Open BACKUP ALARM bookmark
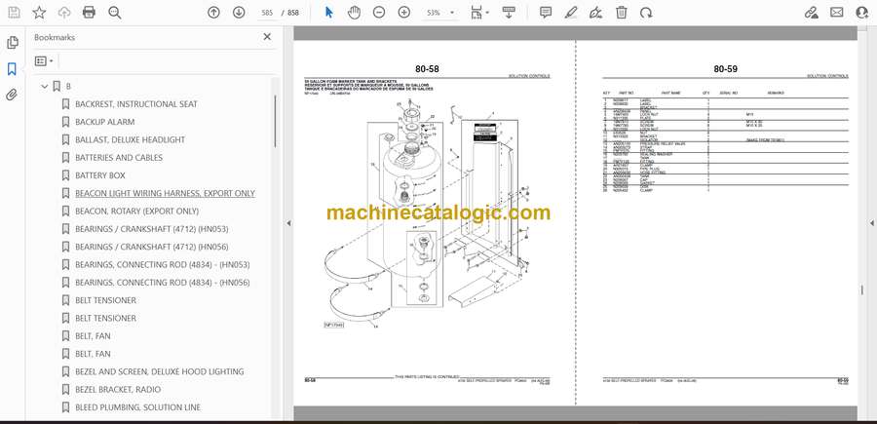 [x=104, y=122]
